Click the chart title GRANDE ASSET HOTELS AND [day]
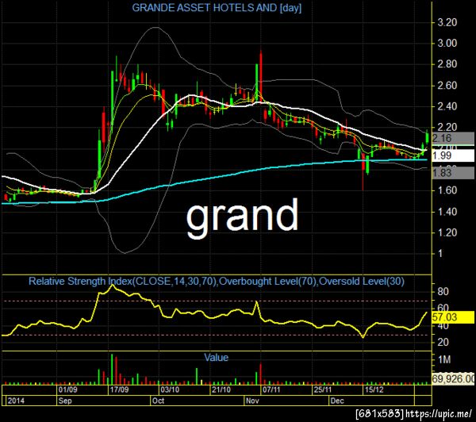 [217, 8]
